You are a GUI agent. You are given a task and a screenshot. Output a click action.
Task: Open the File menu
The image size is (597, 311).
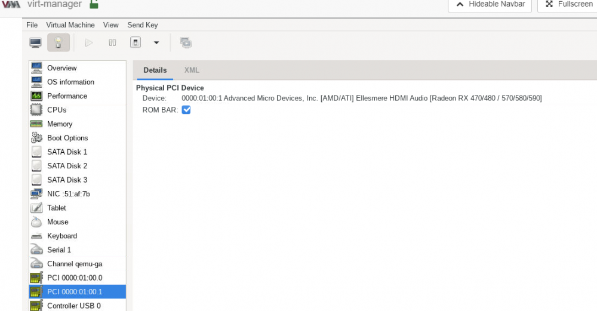click(x=32, y=25)
